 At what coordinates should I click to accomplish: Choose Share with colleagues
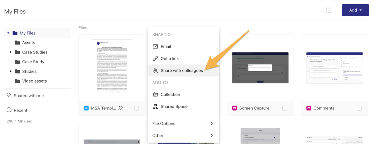pyautogui.click(x=182, y=71)
